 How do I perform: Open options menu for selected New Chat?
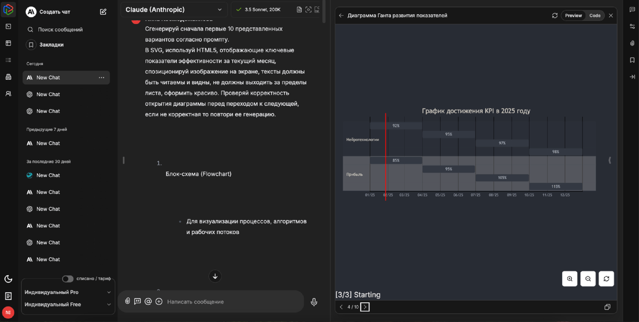coord(101,78)
